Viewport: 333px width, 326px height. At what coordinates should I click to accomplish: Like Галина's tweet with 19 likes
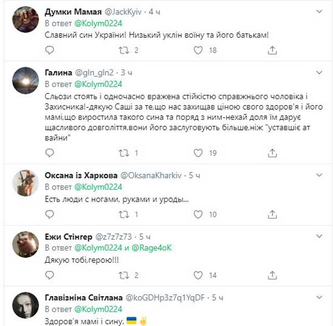point(198,152)
